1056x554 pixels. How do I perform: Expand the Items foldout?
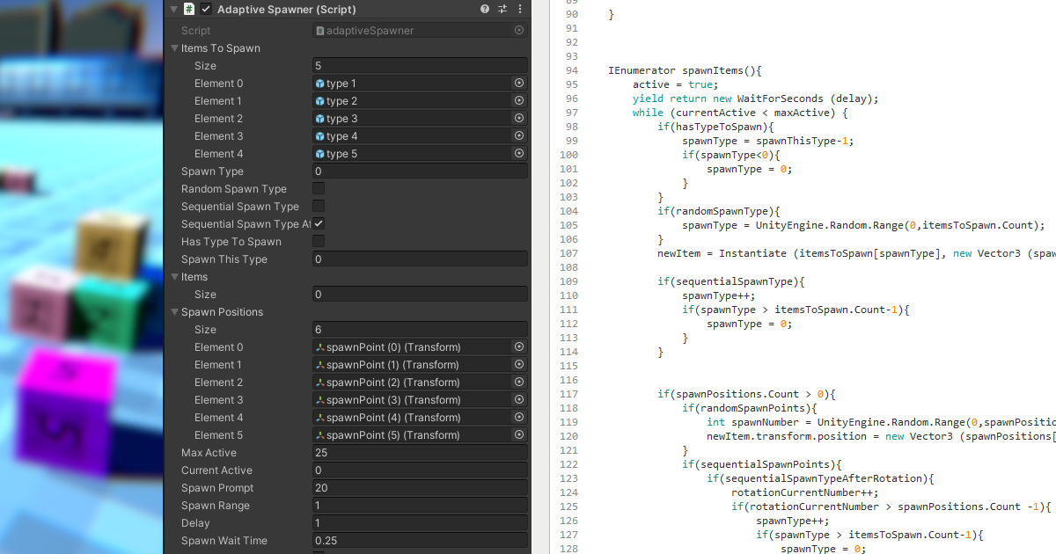(x=175, y=276)
